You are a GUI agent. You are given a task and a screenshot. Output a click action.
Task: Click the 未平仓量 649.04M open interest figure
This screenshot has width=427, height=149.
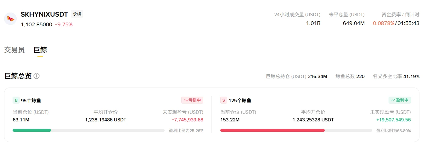click(x=354, y=23)
